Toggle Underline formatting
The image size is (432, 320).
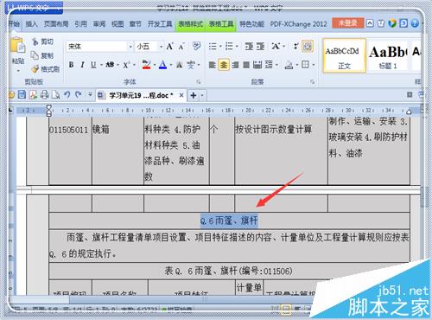(x=93, y=65)
